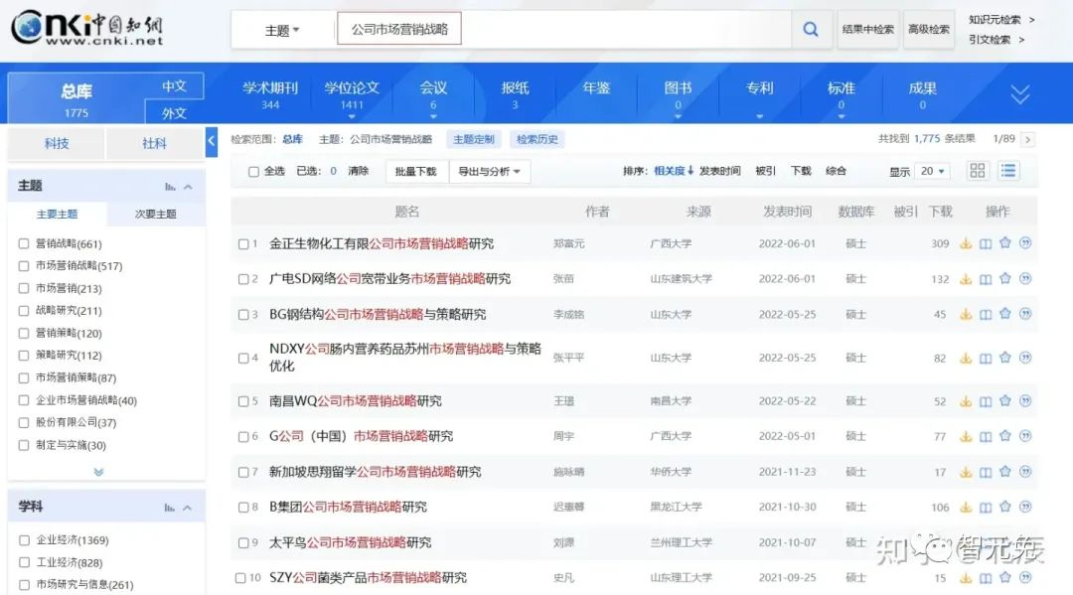
Task: Favorite the 广电SD网络 paper with star icon
Action: click(1005, 278)
